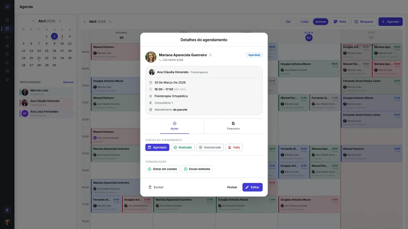Screen dimensions: 408x229
Task: Click Enviar lembrete button
Action: coord(197,169)
